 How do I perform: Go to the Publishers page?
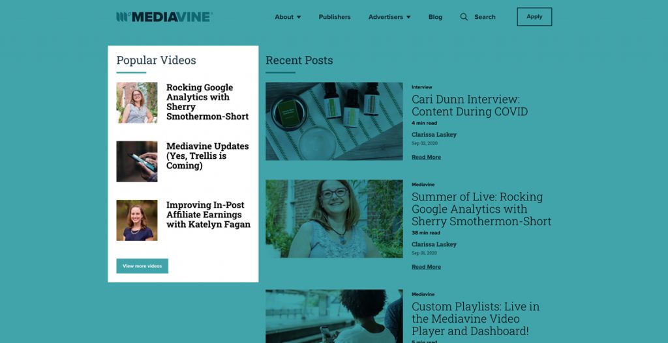(335, 17)
